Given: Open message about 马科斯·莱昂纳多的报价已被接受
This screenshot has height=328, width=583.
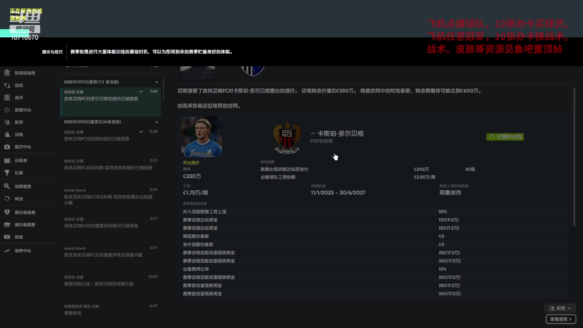Looking at the screenshot, I should click(111, 170).
